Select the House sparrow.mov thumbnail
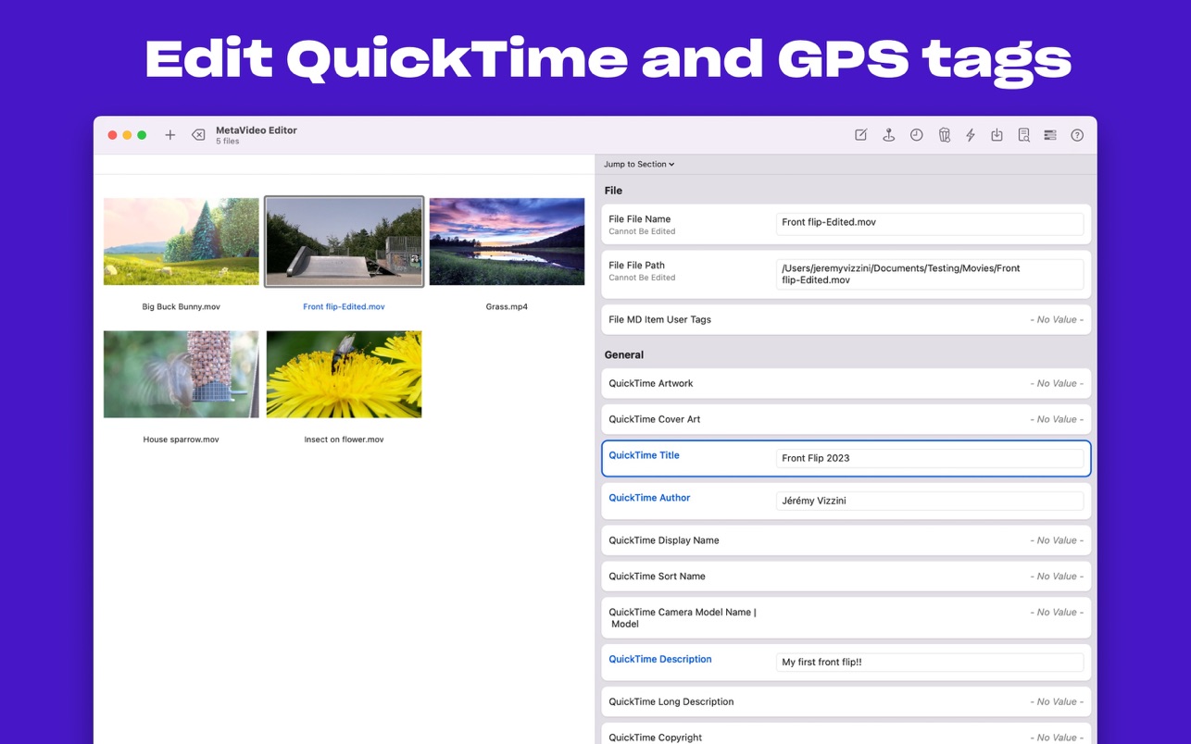Image resolution: width=1191 pixels, height=744 pixels. [x=182, y=374]
